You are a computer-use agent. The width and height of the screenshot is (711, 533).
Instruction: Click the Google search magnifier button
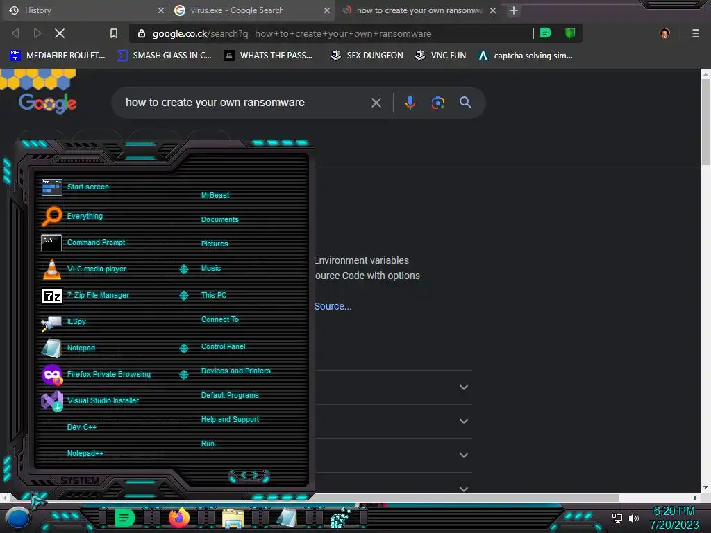pos(465,103)
